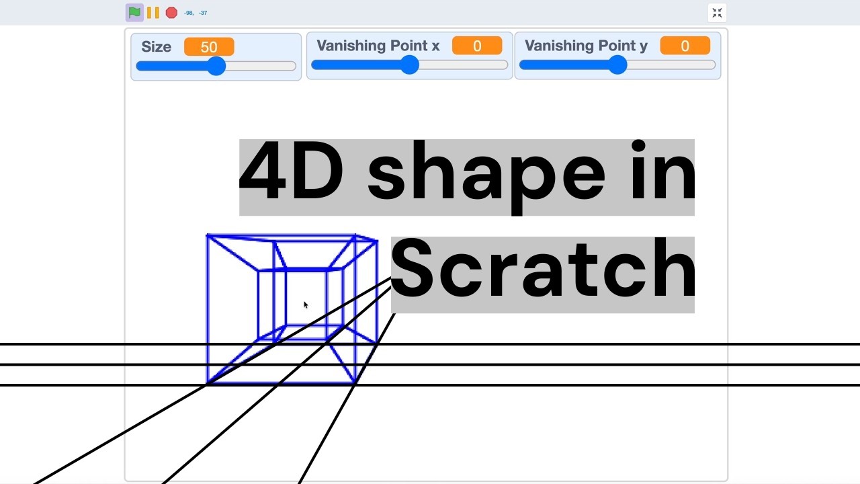This screenshot has width=860, height=484.
Task: Click the Vanishing Point y label
Action: coord(587,46)
